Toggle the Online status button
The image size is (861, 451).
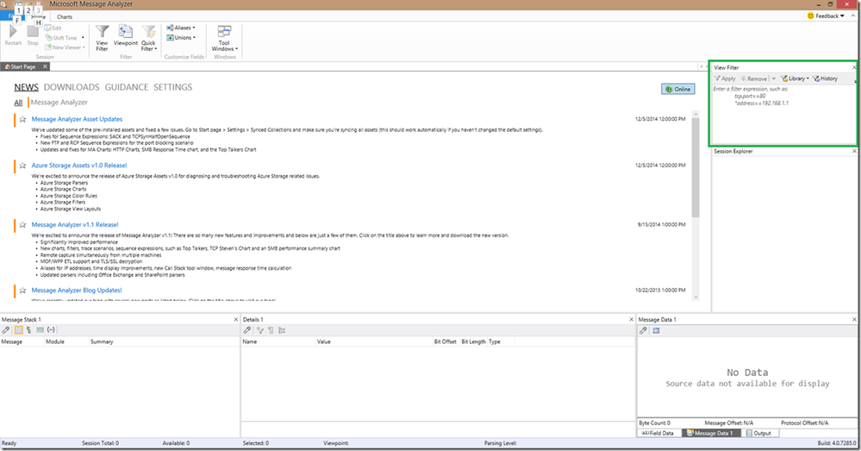[678, 89]
